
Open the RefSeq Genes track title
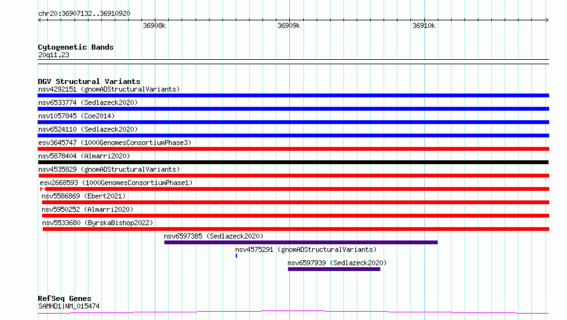(x=64, y=298)
